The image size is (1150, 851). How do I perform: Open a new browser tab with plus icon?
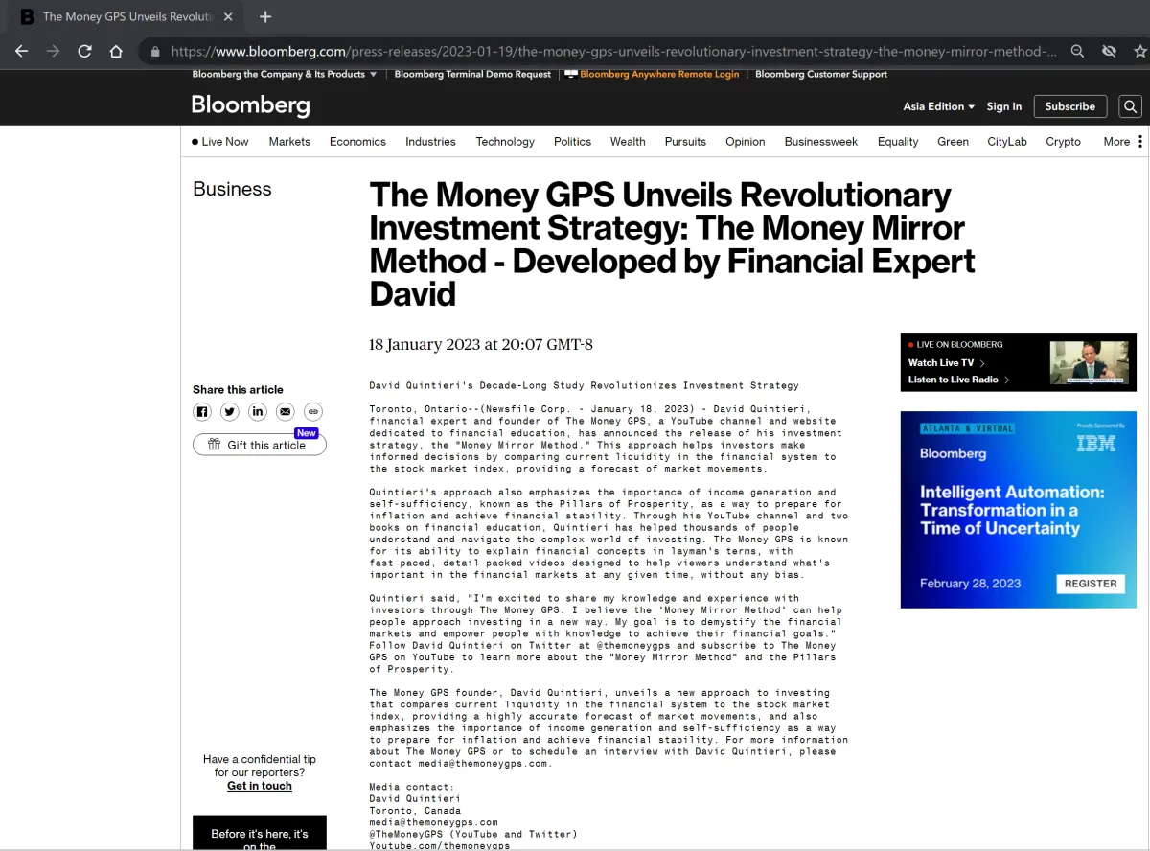tap(265, 16)
